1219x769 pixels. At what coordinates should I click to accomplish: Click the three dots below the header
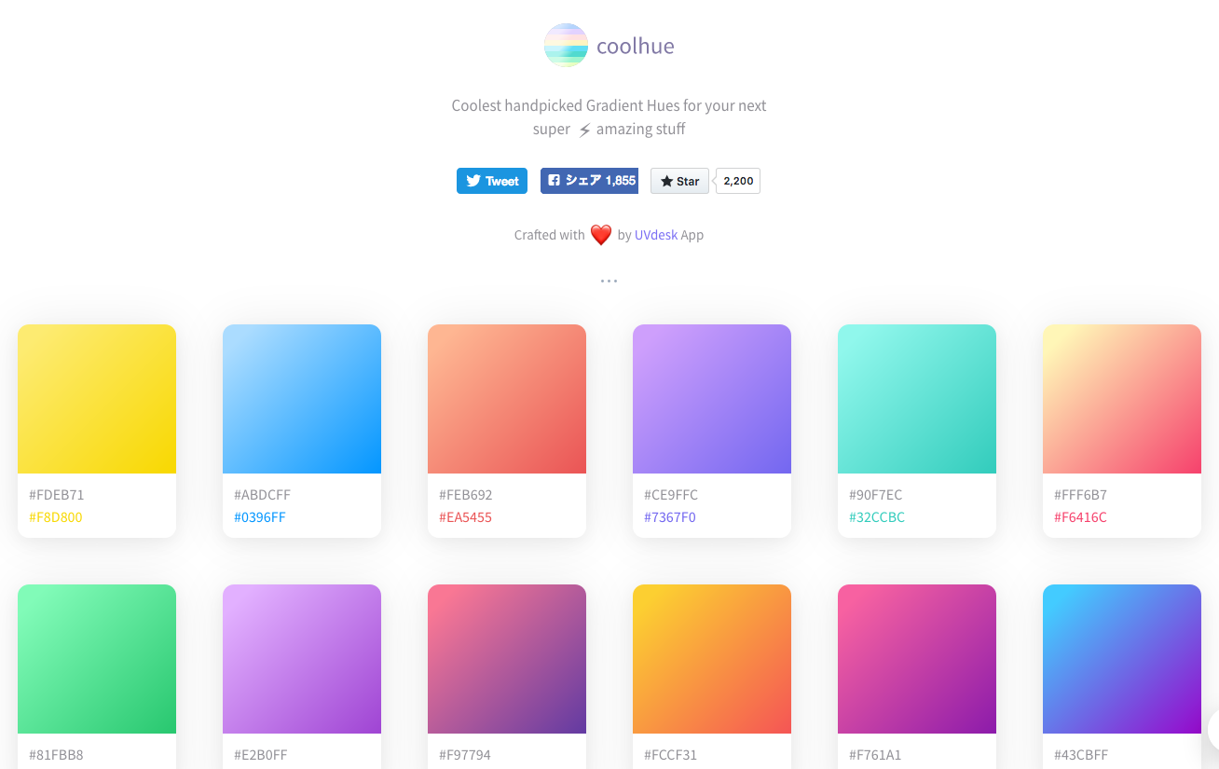609,281
